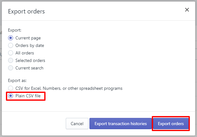Click the 'Selected orders' label text
197x137 pixels.
(x=30, y=60)
